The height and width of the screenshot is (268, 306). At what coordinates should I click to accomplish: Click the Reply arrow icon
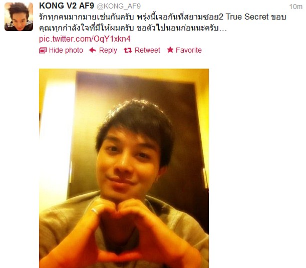93,50
